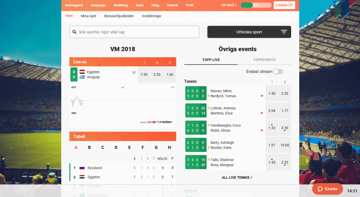Switch to the TOPPEVENTS tab
The height and width of the screenshot is (197, 360).
coord(264,60)
